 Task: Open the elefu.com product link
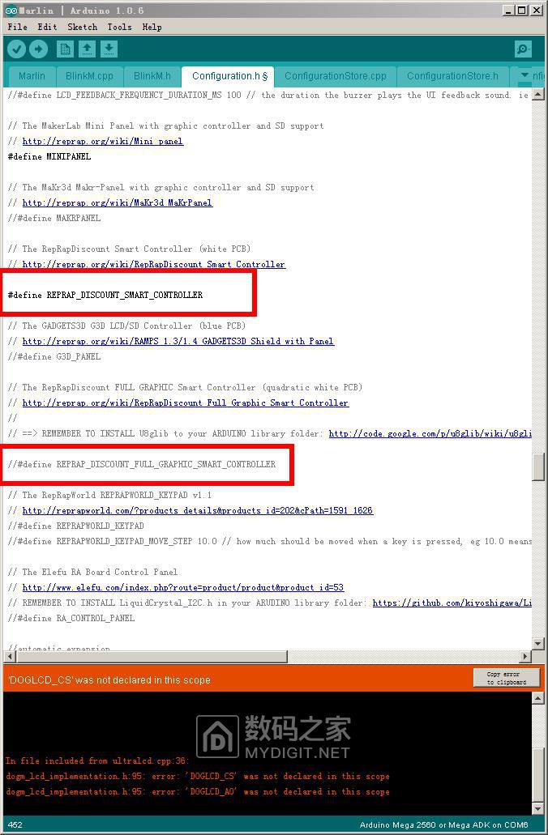[x=183, y=588]
